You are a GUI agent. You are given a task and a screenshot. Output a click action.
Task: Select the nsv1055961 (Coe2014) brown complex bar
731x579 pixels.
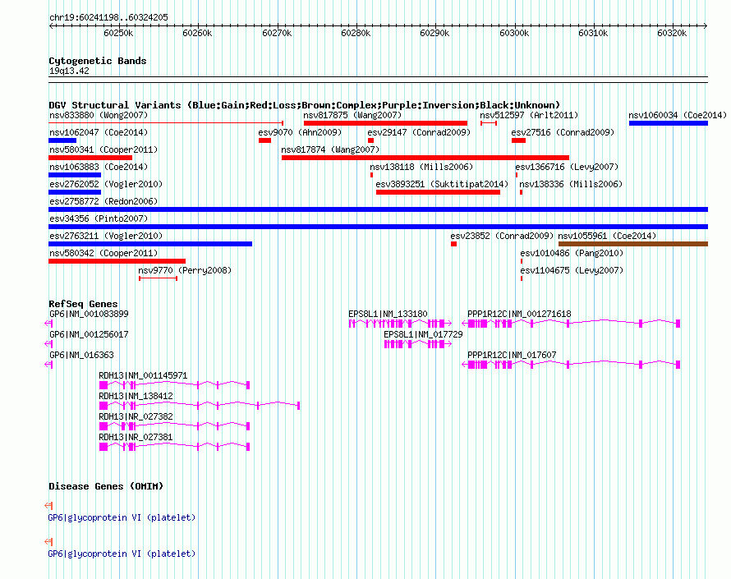coord(633,244)
